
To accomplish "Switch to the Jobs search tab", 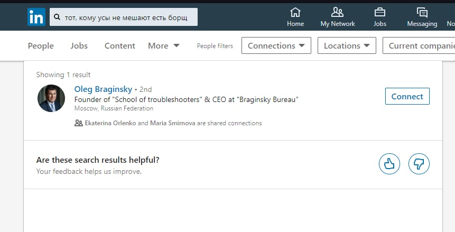I will [x=79, y=46].
